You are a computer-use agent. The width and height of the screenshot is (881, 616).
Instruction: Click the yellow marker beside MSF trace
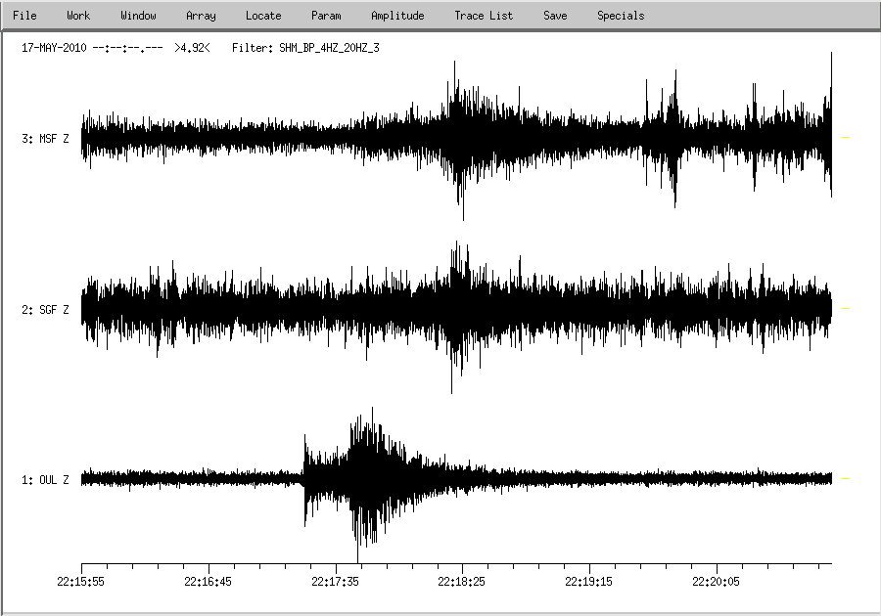click(x=846, y=138)
